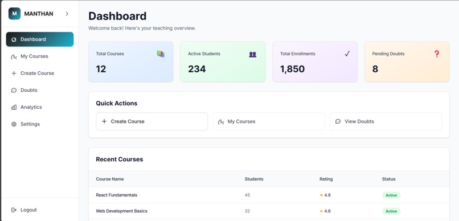
Task: Click the Active Students people icon
Action: point(253,54)
